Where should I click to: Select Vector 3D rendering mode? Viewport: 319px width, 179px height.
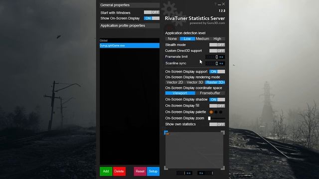click(x=195, y=83)
